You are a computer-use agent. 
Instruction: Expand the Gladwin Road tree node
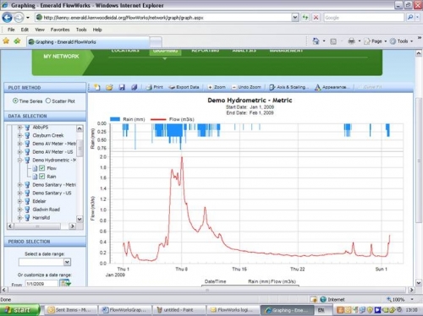(x=19, y=210)
